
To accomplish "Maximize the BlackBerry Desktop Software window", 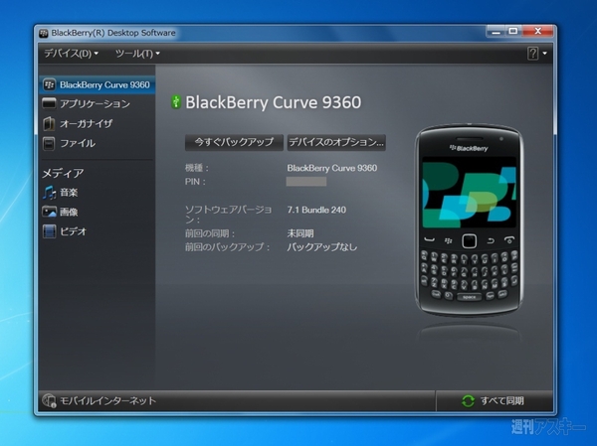I will [x=513, y=32].
